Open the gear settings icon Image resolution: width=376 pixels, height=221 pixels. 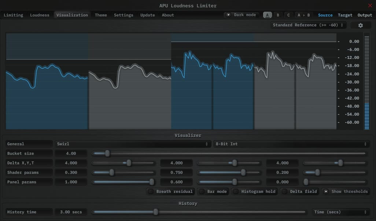click(x=360, y=25)
